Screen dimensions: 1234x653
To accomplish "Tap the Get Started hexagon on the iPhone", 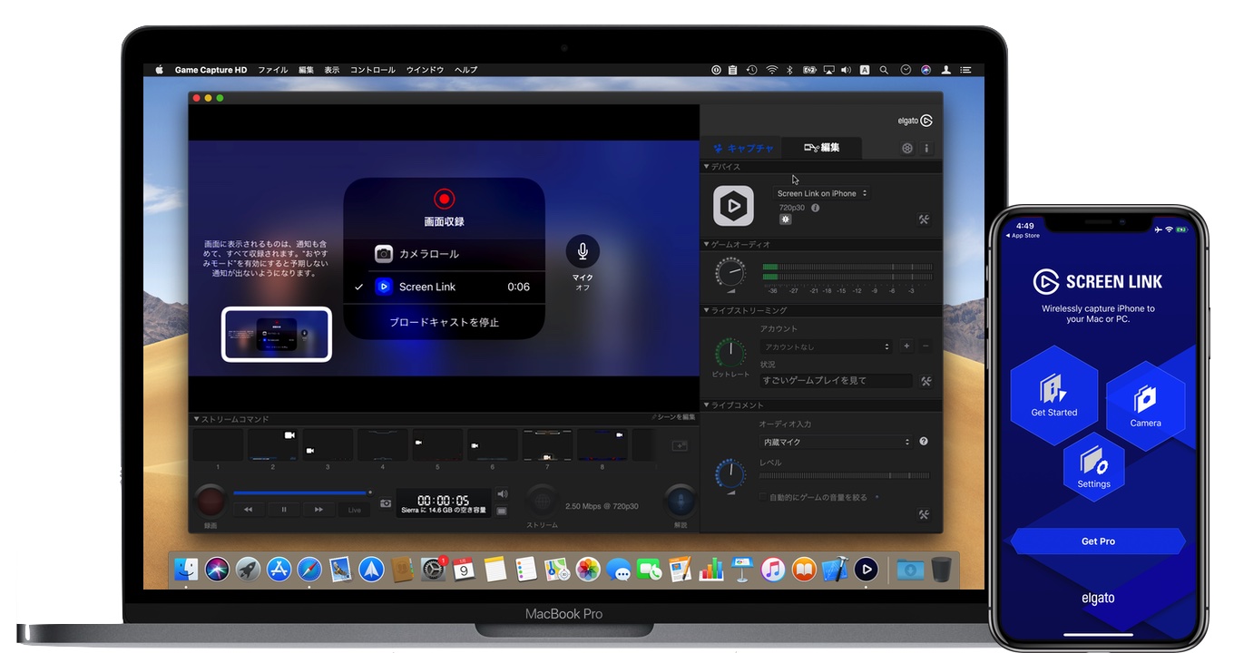I will point(1053,395).
